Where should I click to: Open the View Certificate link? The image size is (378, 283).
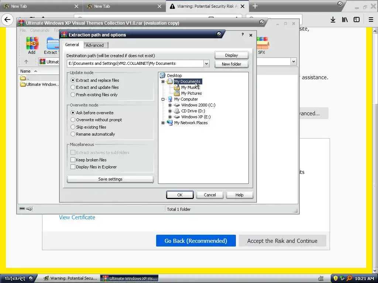point(77,217)
